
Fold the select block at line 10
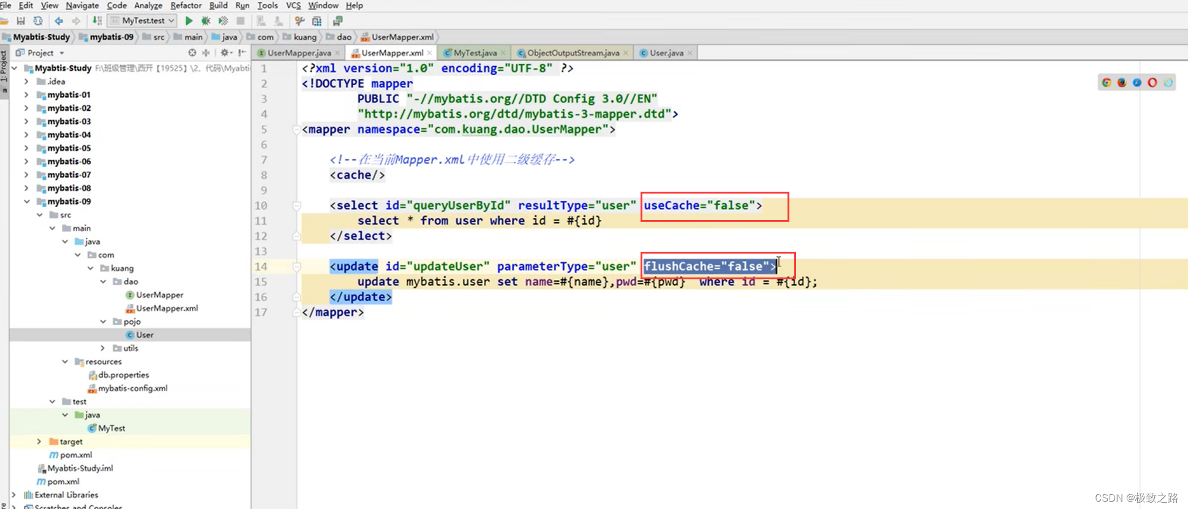pyautogui.click(x=296, y=206)
